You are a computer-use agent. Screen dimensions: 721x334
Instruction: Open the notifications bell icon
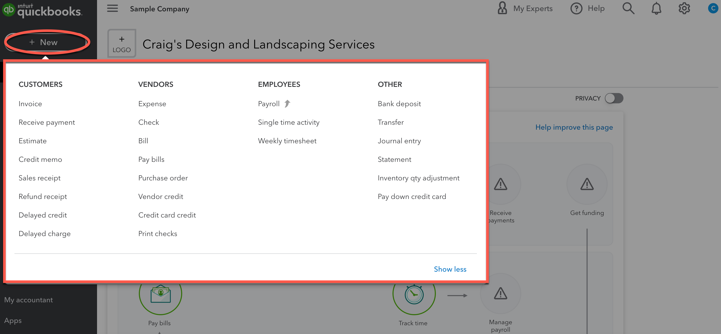coord(656,9)
